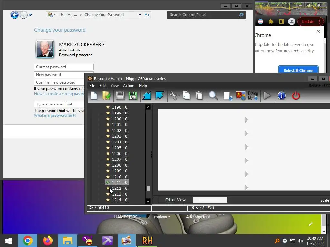Image resolution: width=330 pixels, height=247 pixels.
Task: Click the Resource Hacker RH taskbar icon
Action: pyautogui.click(x=147, y=241)
